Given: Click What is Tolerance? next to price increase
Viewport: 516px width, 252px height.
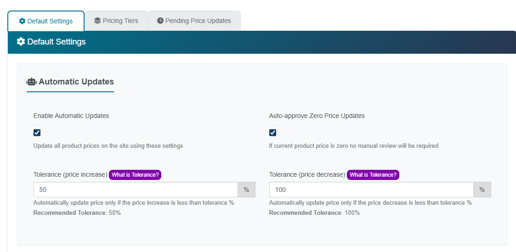Looking at the screenshot, I should (135, 175).
